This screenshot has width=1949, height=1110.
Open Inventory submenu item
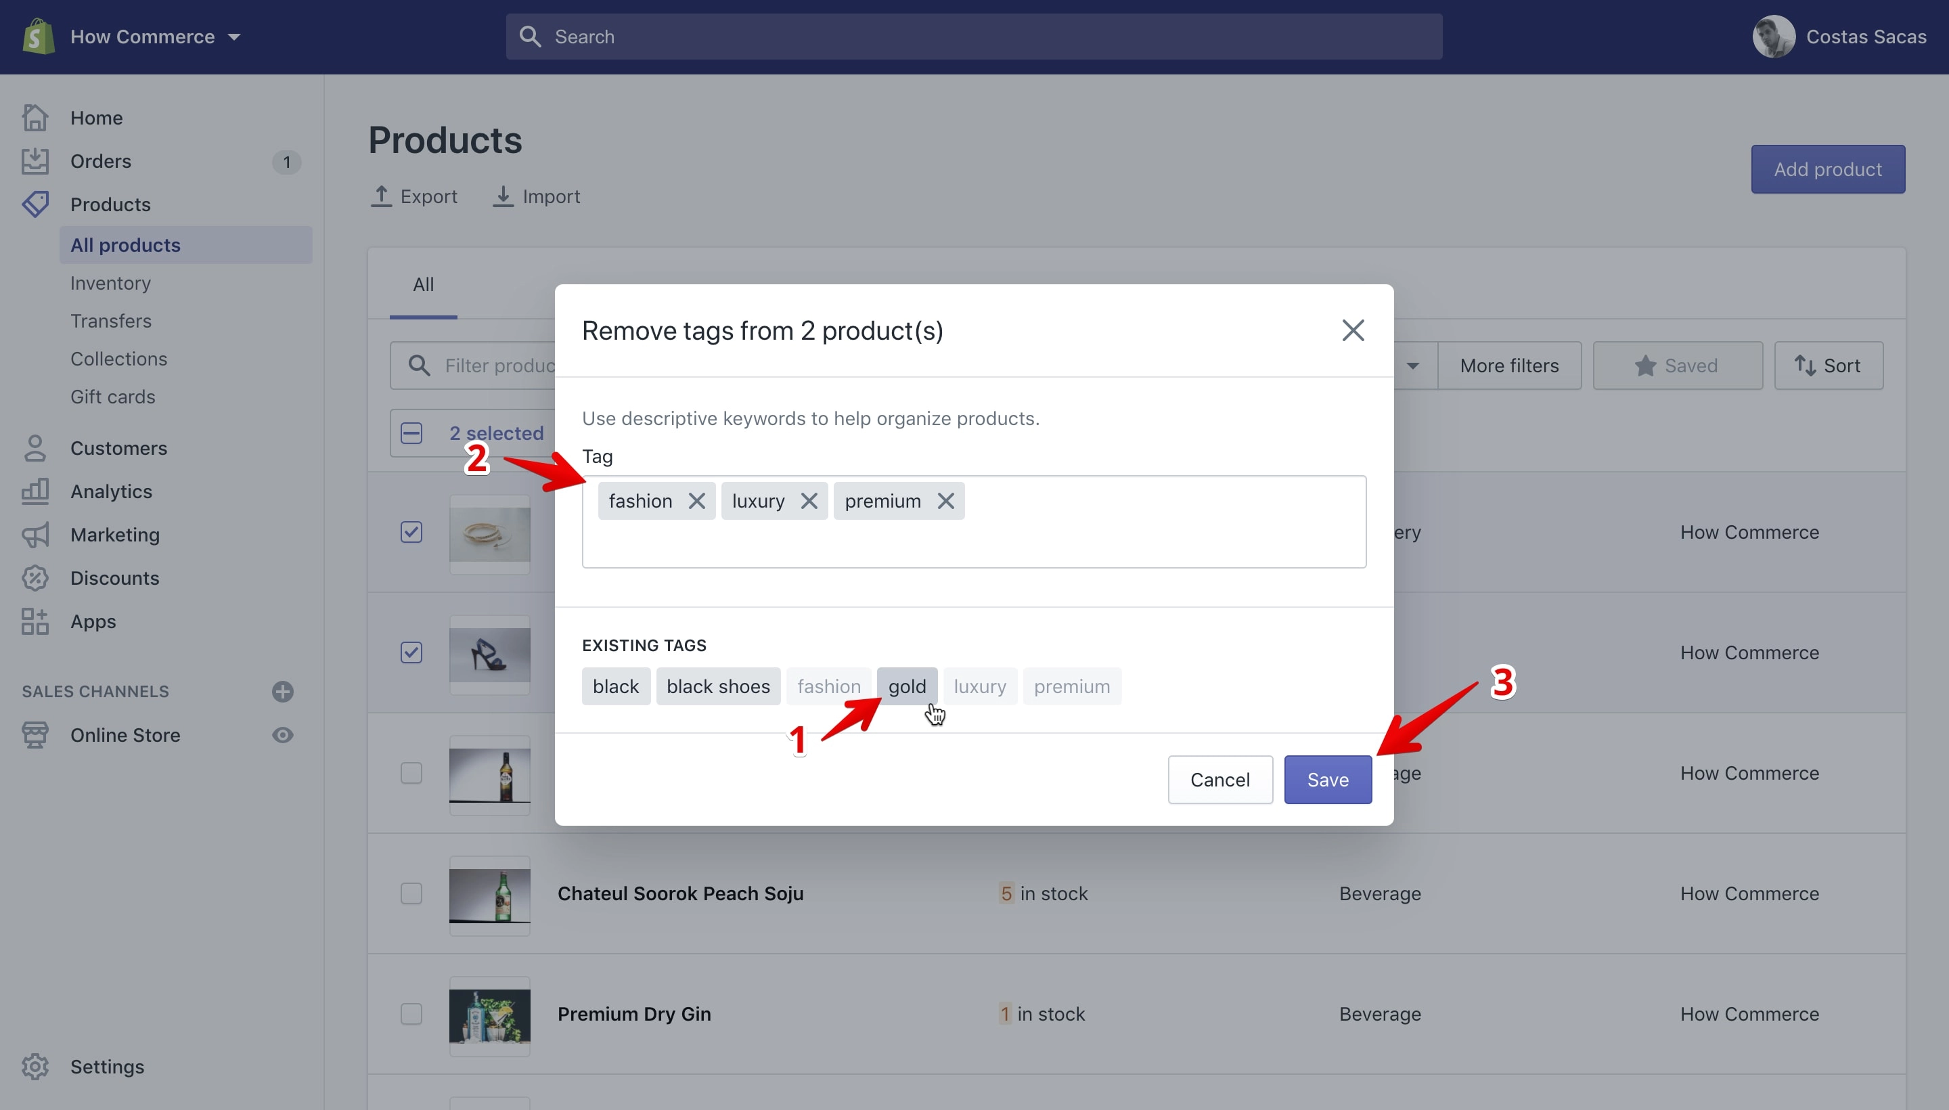110,283
